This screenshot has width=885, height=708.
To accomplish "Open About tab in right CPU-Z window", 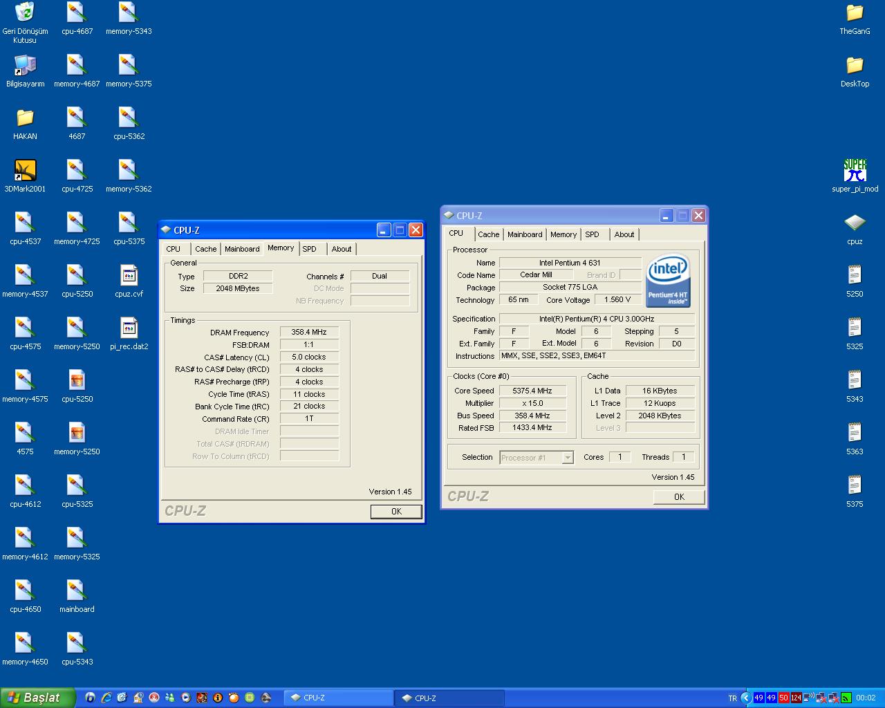I will click(624, 234).
